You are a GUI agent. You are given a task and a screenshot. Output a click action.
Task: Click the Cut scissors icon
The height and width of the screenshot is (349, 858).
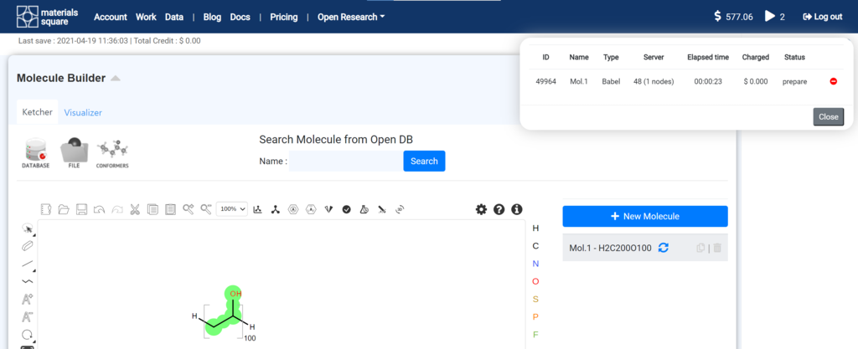pyautogui.click(x=135, y=209)
